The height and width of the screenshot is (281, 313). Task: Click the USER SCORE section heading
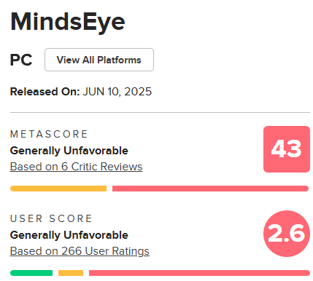(51, 218)
